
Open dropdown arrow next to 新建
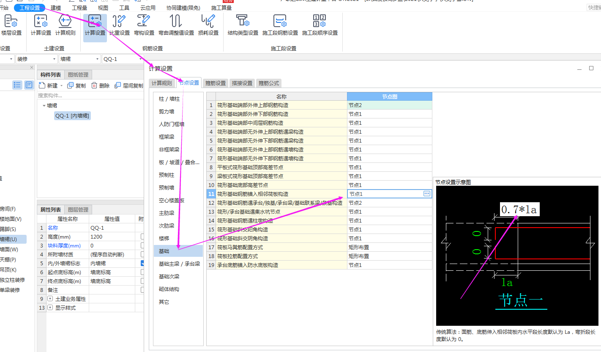coord(61,85)
